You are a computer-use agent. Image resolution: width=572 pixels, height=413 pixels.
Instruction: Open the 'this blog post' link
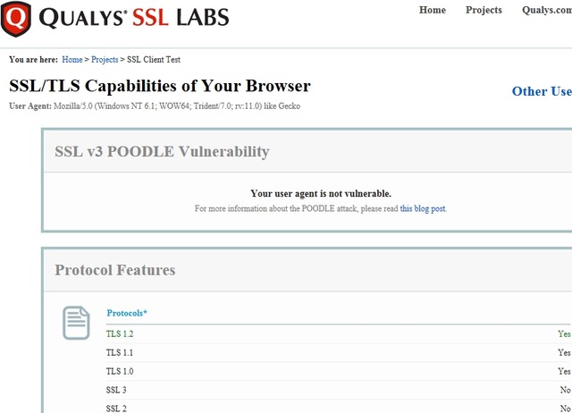click(x=423, y=208)
